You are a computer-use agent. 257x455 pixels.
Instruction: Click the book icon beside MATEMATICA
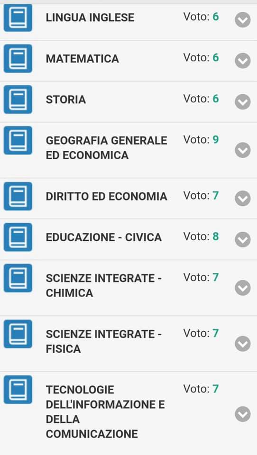pyautogui.click(x=18, y=58)
